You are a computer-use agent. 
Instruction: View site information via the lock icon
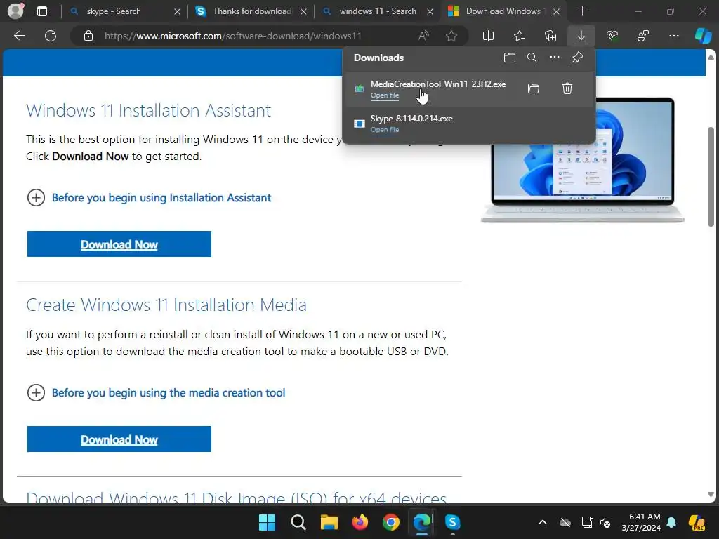[88, 36]
